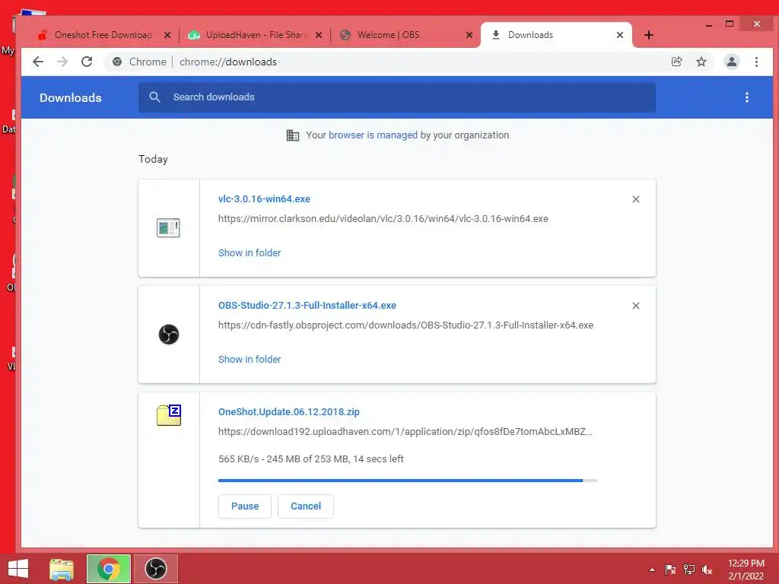This screenshot has height=584, width=779.
Task: Click the Action Center flag tray icon
Action: pyautogui.click(x=670, y=570)
